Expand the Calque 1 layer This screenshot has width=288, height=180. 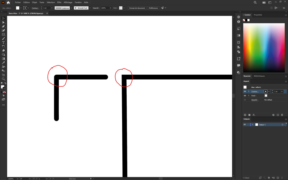click(253, 125)
